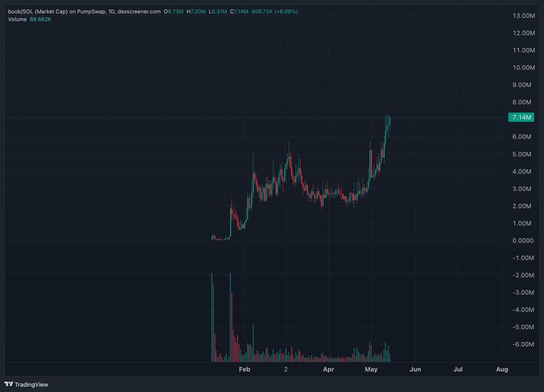The height and width of the screenshot is (392, 544).
Task: Click the 3.00M price axis label
Action: pyautogui.click(x=522, y=189)
